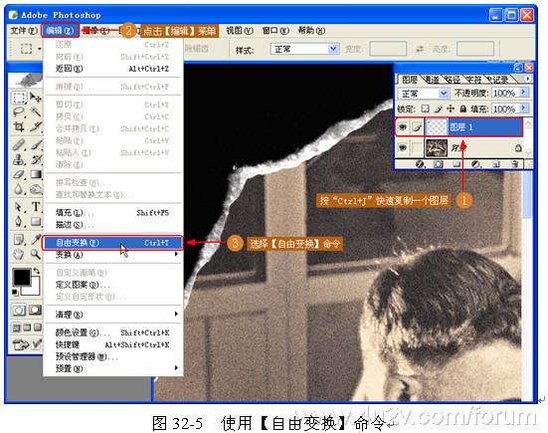Toggle visibility of the background layer

[403, 148]
